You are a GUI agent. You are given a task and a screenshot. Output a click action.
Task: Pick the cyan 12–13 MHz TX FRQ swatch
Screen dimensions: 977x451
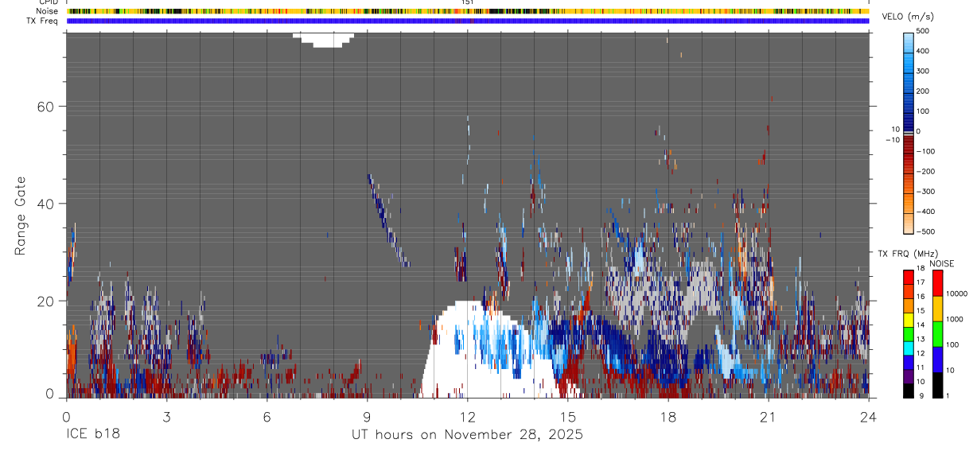[x=909, y=347]
